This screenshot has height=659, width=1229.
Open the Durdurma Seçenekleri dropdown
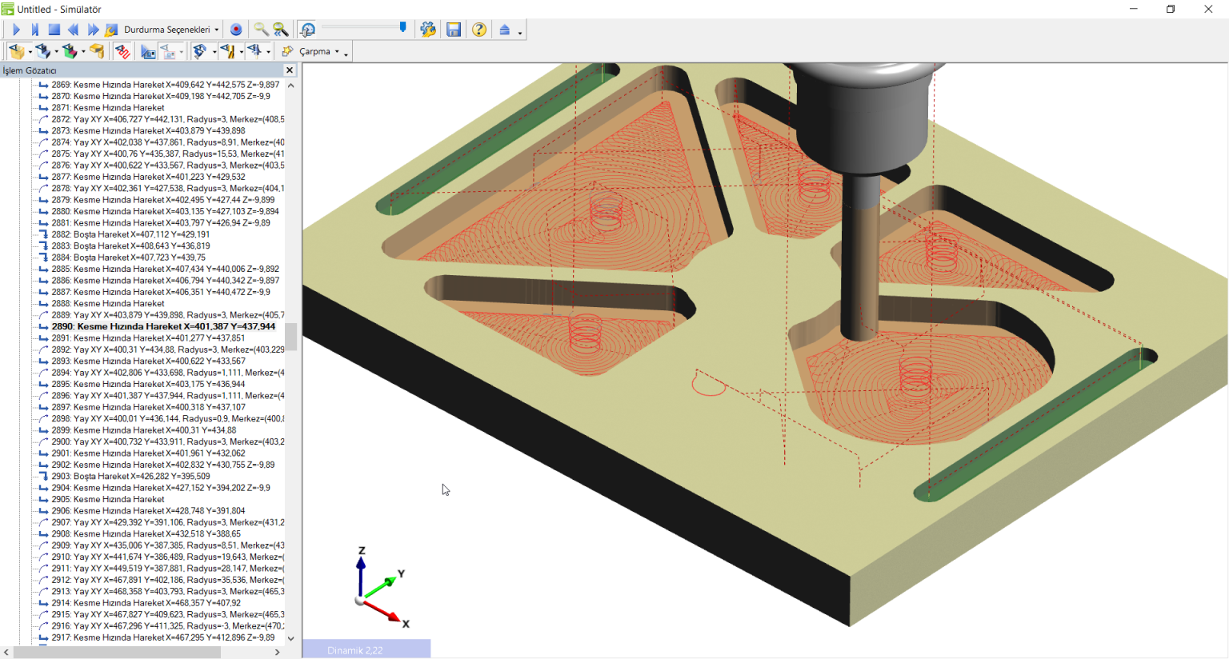point(170,30)
